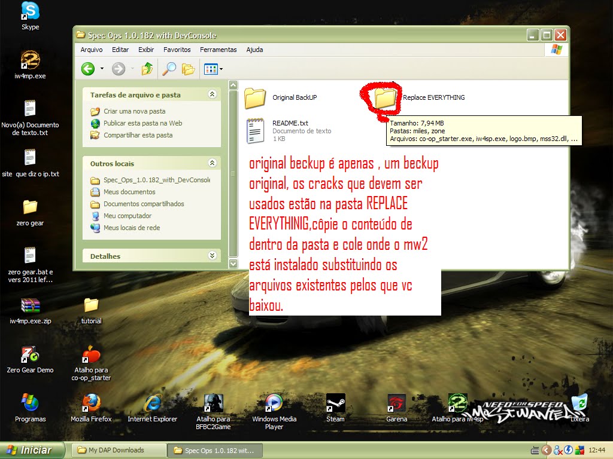Collapse the Tarefas de arquivo e pasta panel
Image resolution: width=613 pixels, height=459 pixels.
[x=213, y=94]
